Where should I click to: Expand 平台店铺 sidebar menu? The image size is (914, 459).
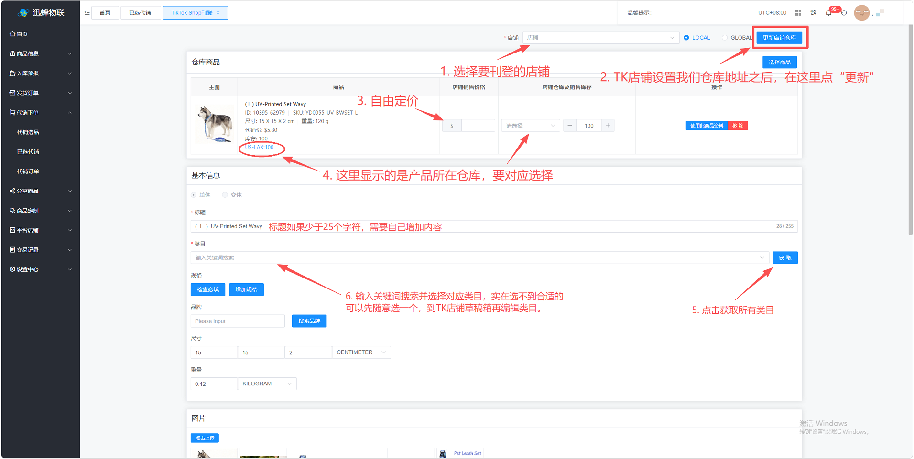[x=41, y=230]
